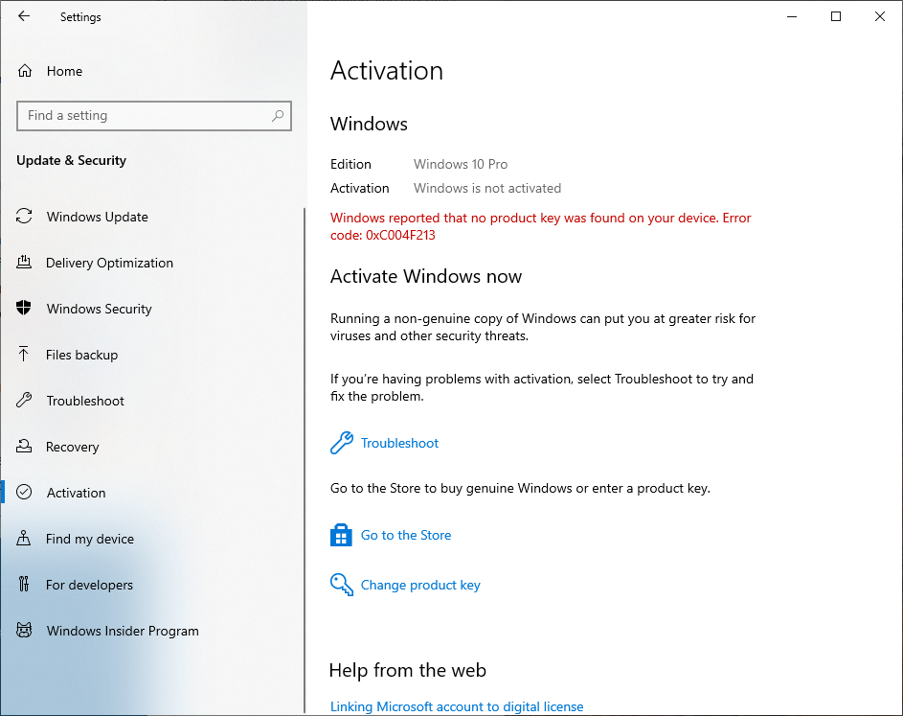The width and height of the screenshot is (903, 716).
Task: Click the Help from the web heading
Action: click(408, 670)
